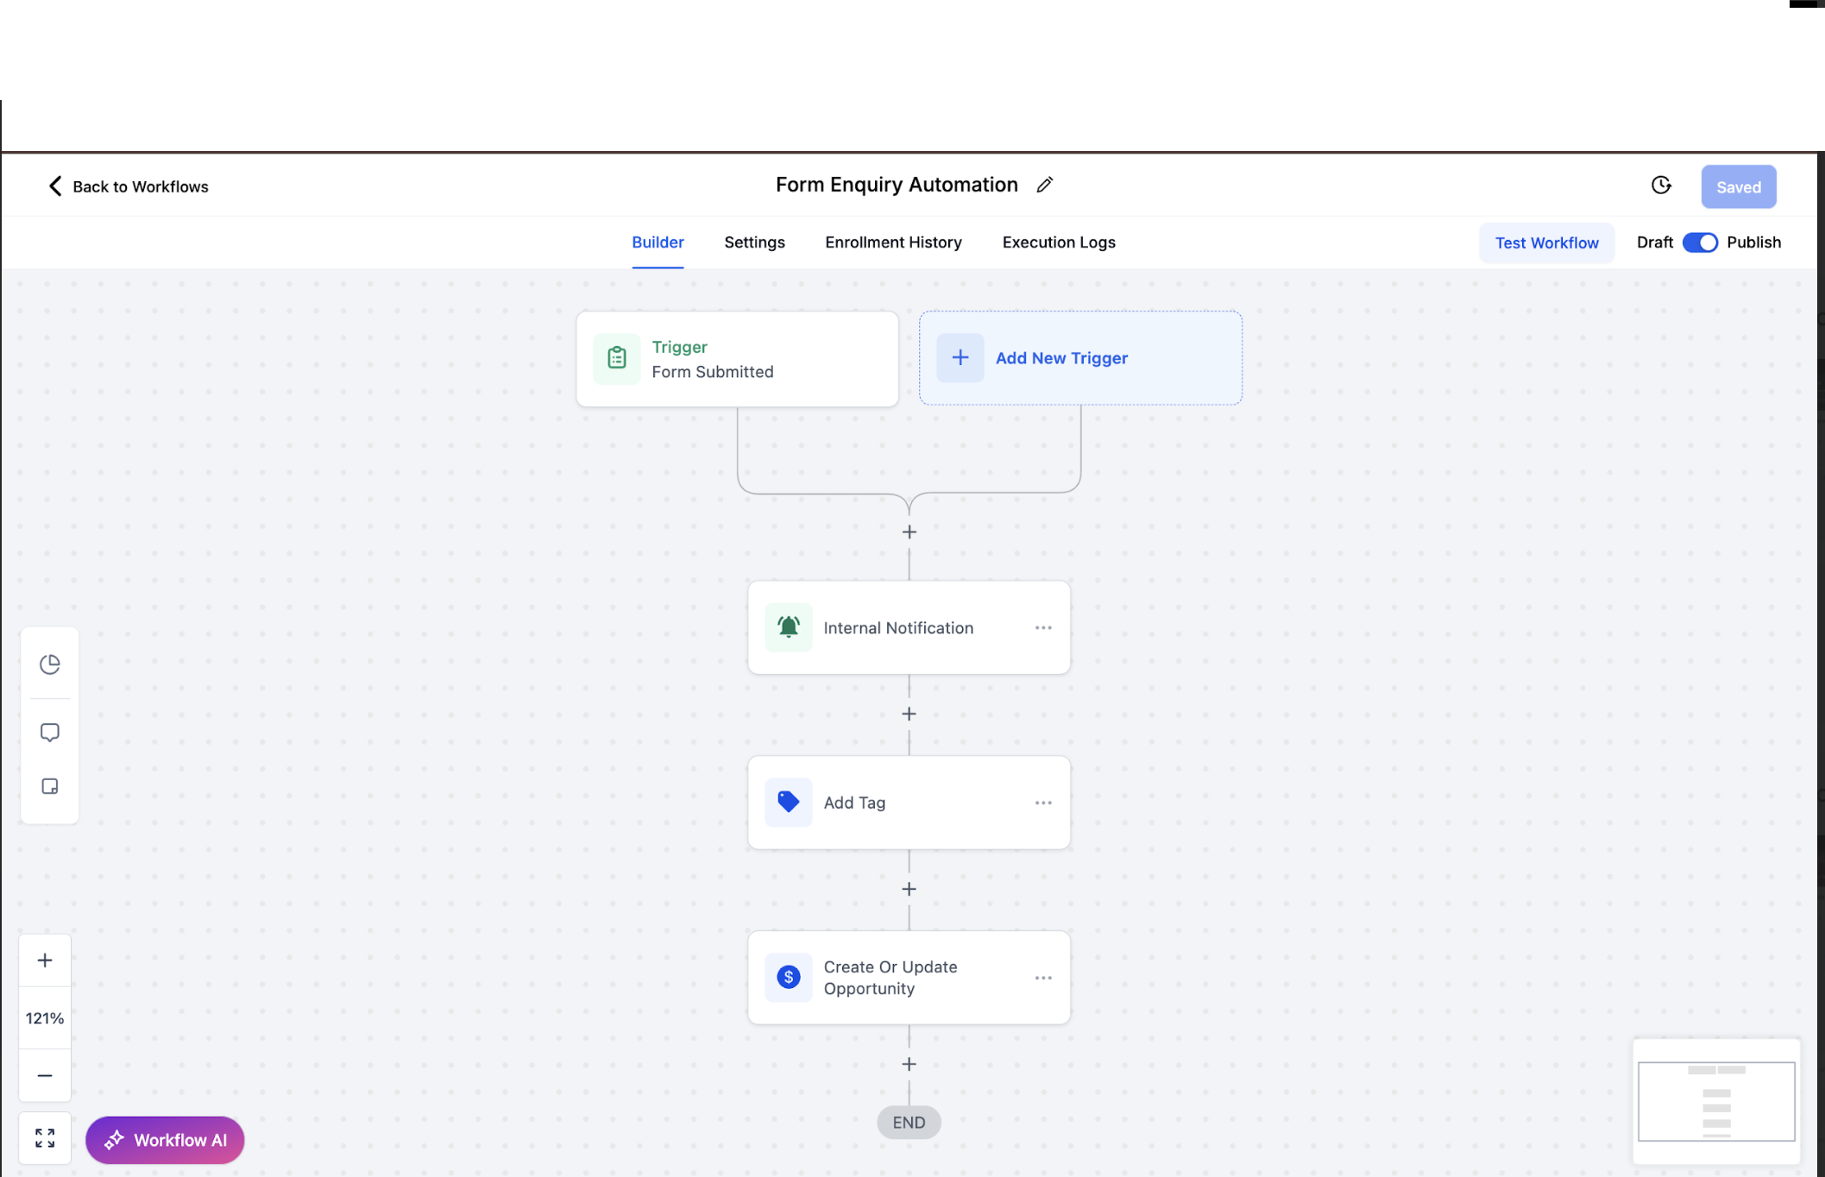Rename workflow using the pencil edit icon

1044,185
